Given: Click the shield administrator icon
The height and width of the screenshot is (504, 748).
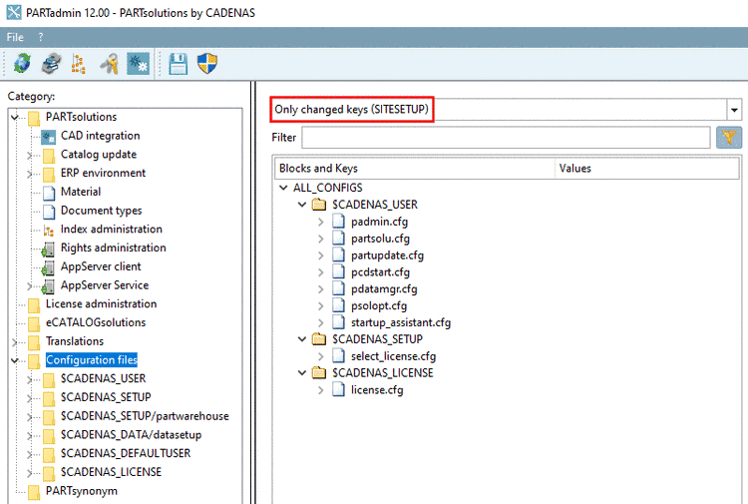Looking at the screenshot, I should (x=207, y=64).
